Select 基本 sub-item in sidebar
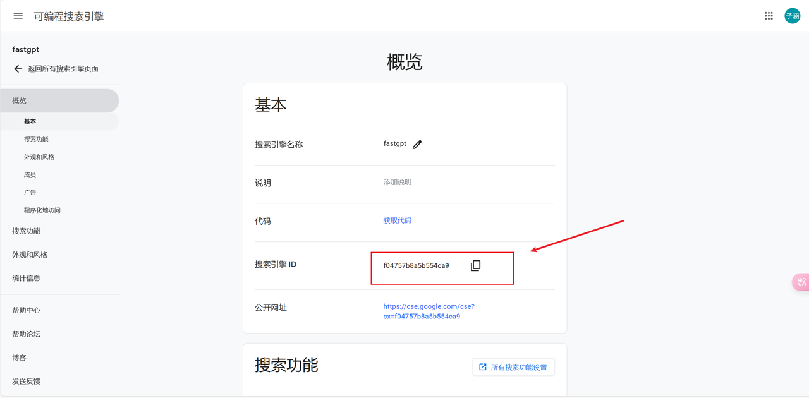809x398 pixels. tap(30, 121)
